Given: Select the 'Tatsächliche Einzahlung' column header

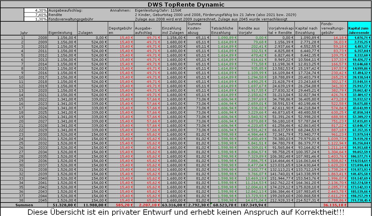Looking at the screenshot, I should tap(224, 29).
